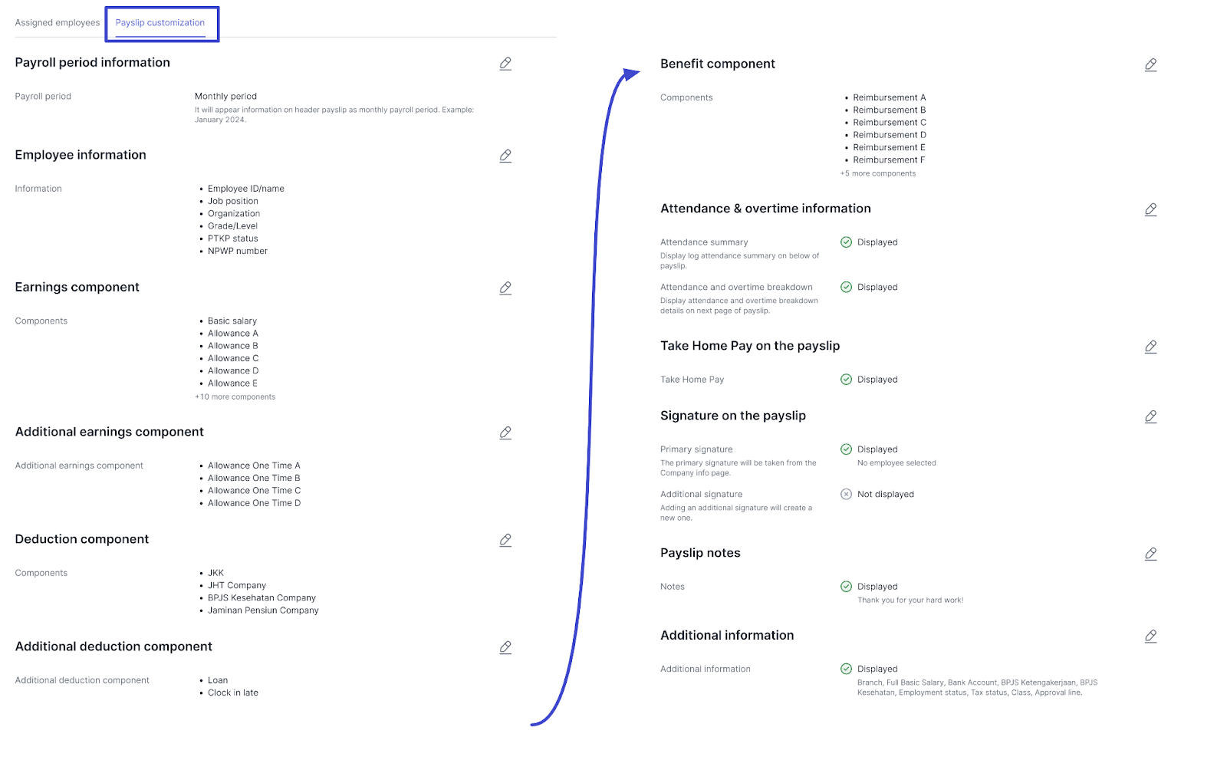Edit the Payslip notes section

(1150, 554)
